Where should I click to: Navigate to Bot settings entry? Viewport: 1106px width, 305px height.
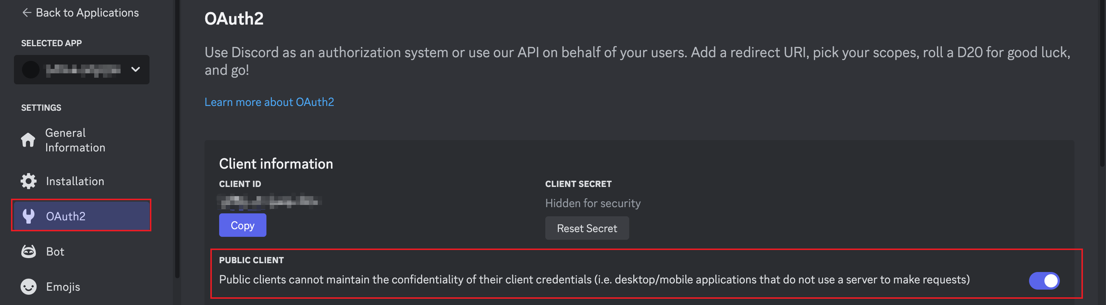[55, 251]
